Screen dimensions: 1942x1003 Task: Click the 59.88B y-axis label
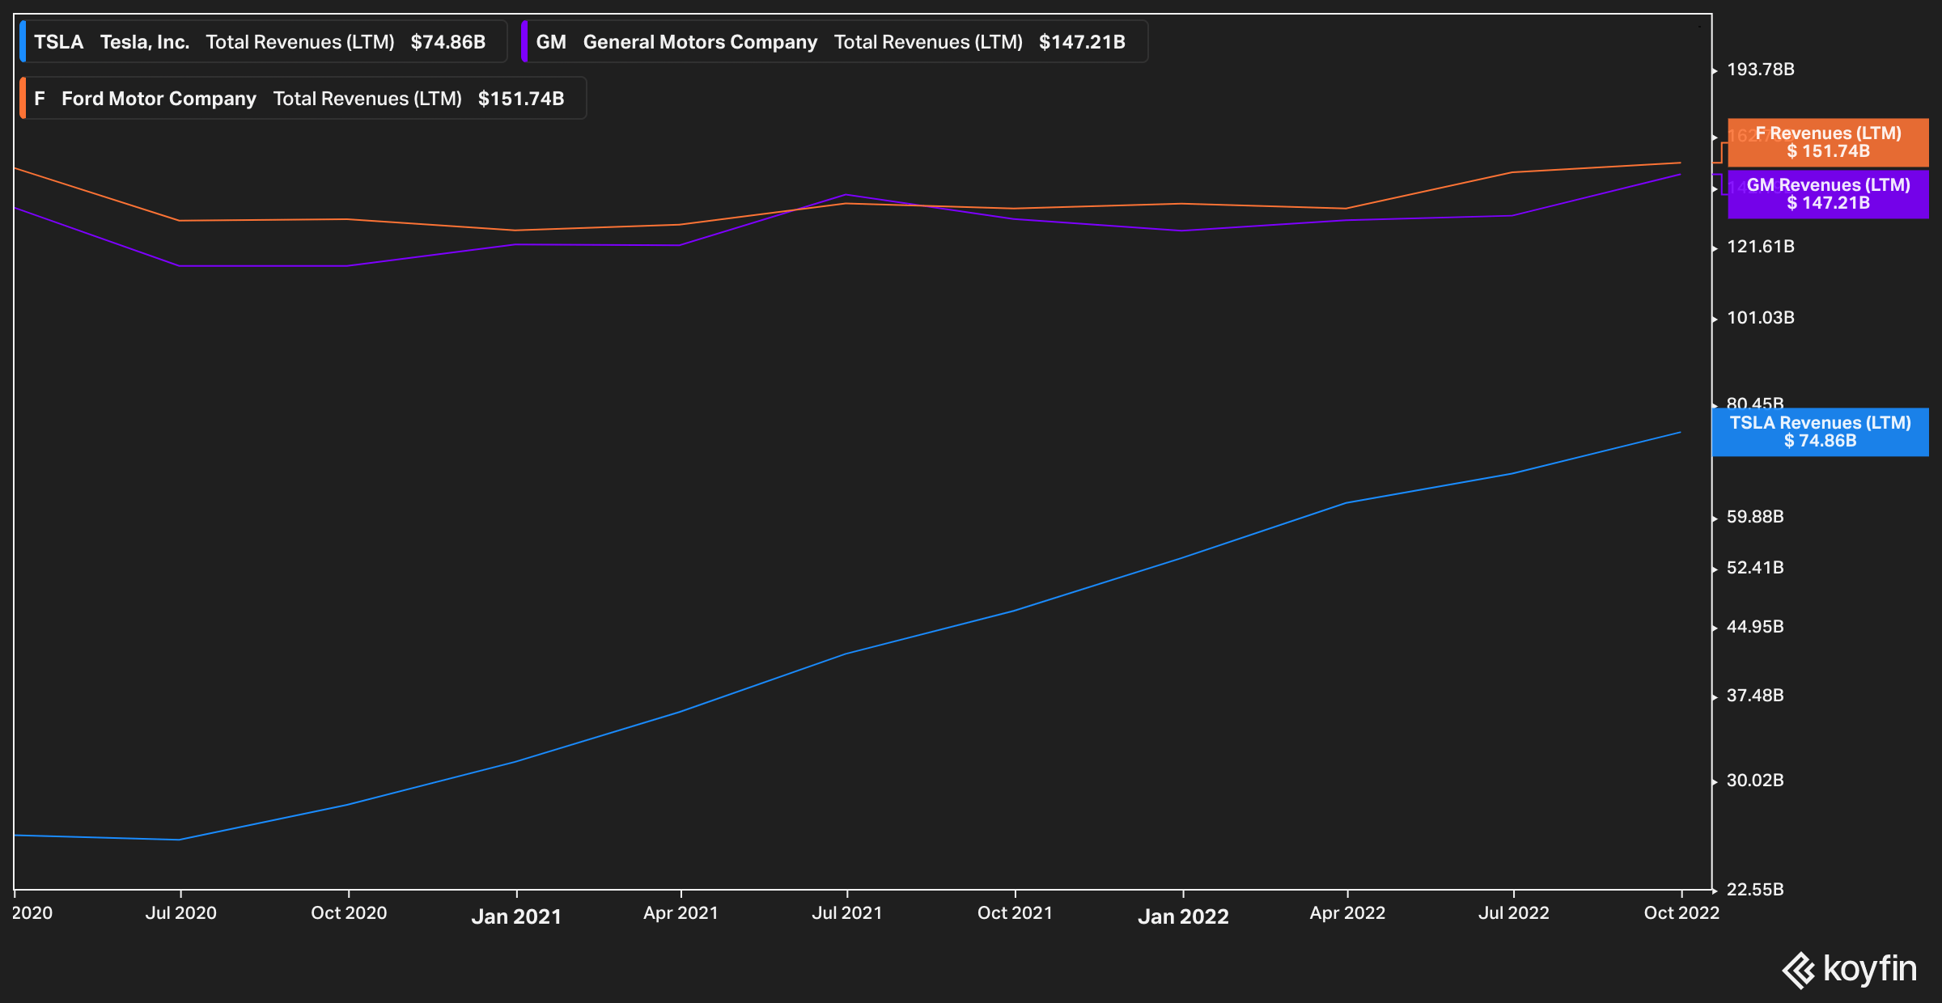pyautogui.click(x=1755, y=517)
